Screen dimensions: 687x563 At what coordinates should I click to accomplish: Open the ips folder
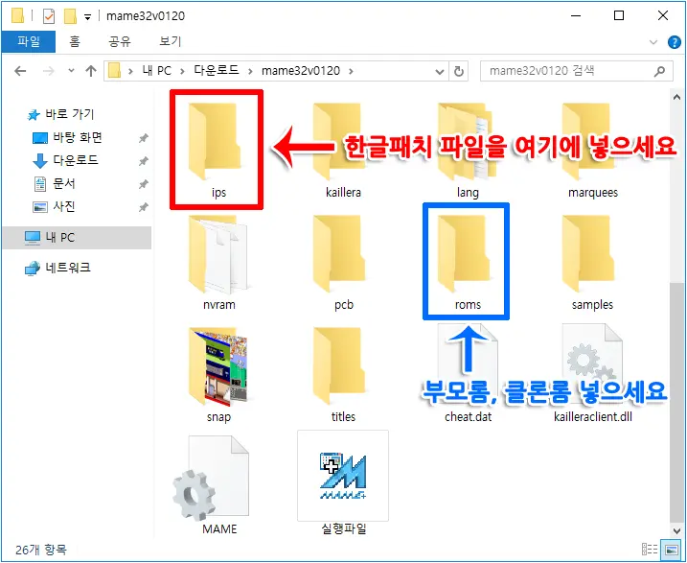(217, 149)
